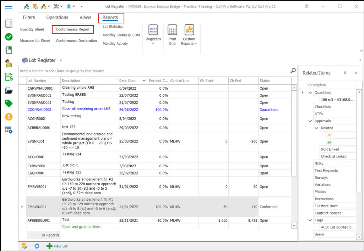This screenshot has height=251, width=364.
Task: Click the refresh icon in bottom bar
Action: (37, 246)
